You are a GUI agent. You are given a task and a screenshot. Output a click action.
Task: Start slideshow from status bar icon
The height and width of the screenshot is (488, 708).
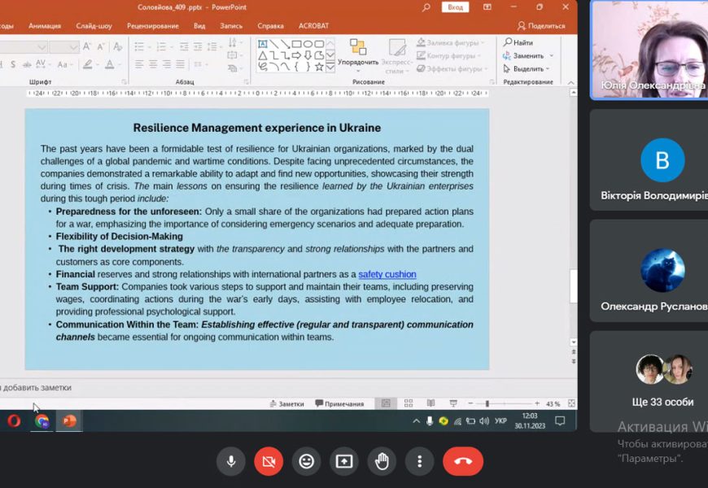pyautogui.click(x=453, y=403)
